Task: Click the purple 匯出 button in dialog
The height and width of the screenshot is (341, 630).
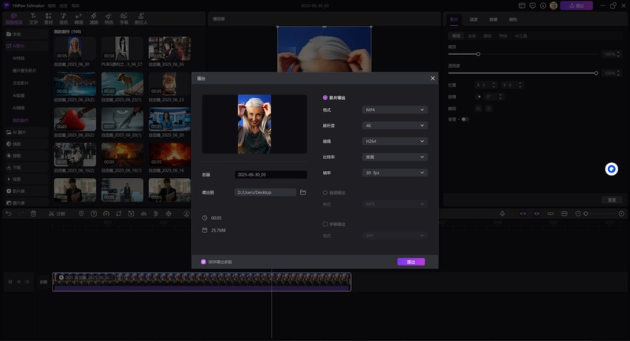Action: [x=410, y=261]
